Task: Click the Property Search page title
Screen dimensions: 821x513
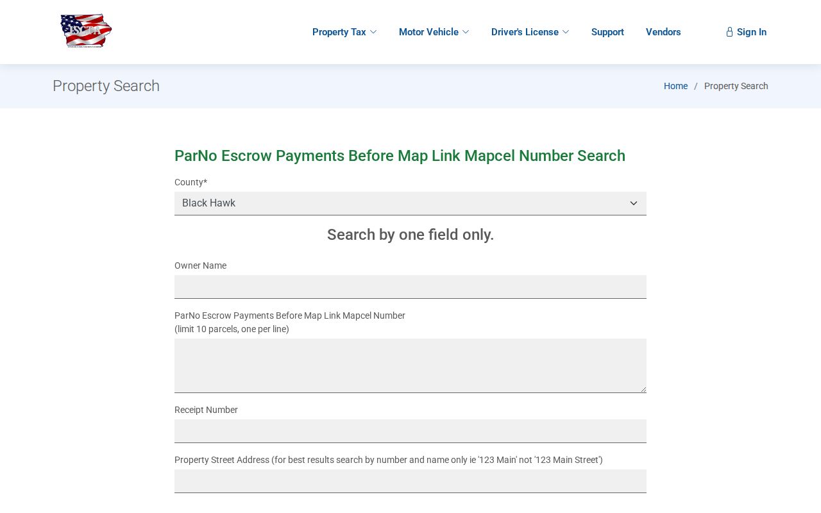Action: click(106, 86)
